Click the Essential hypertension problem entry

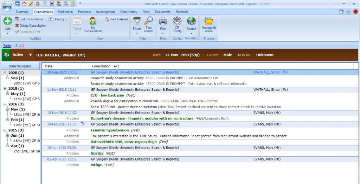click(110, 130)
